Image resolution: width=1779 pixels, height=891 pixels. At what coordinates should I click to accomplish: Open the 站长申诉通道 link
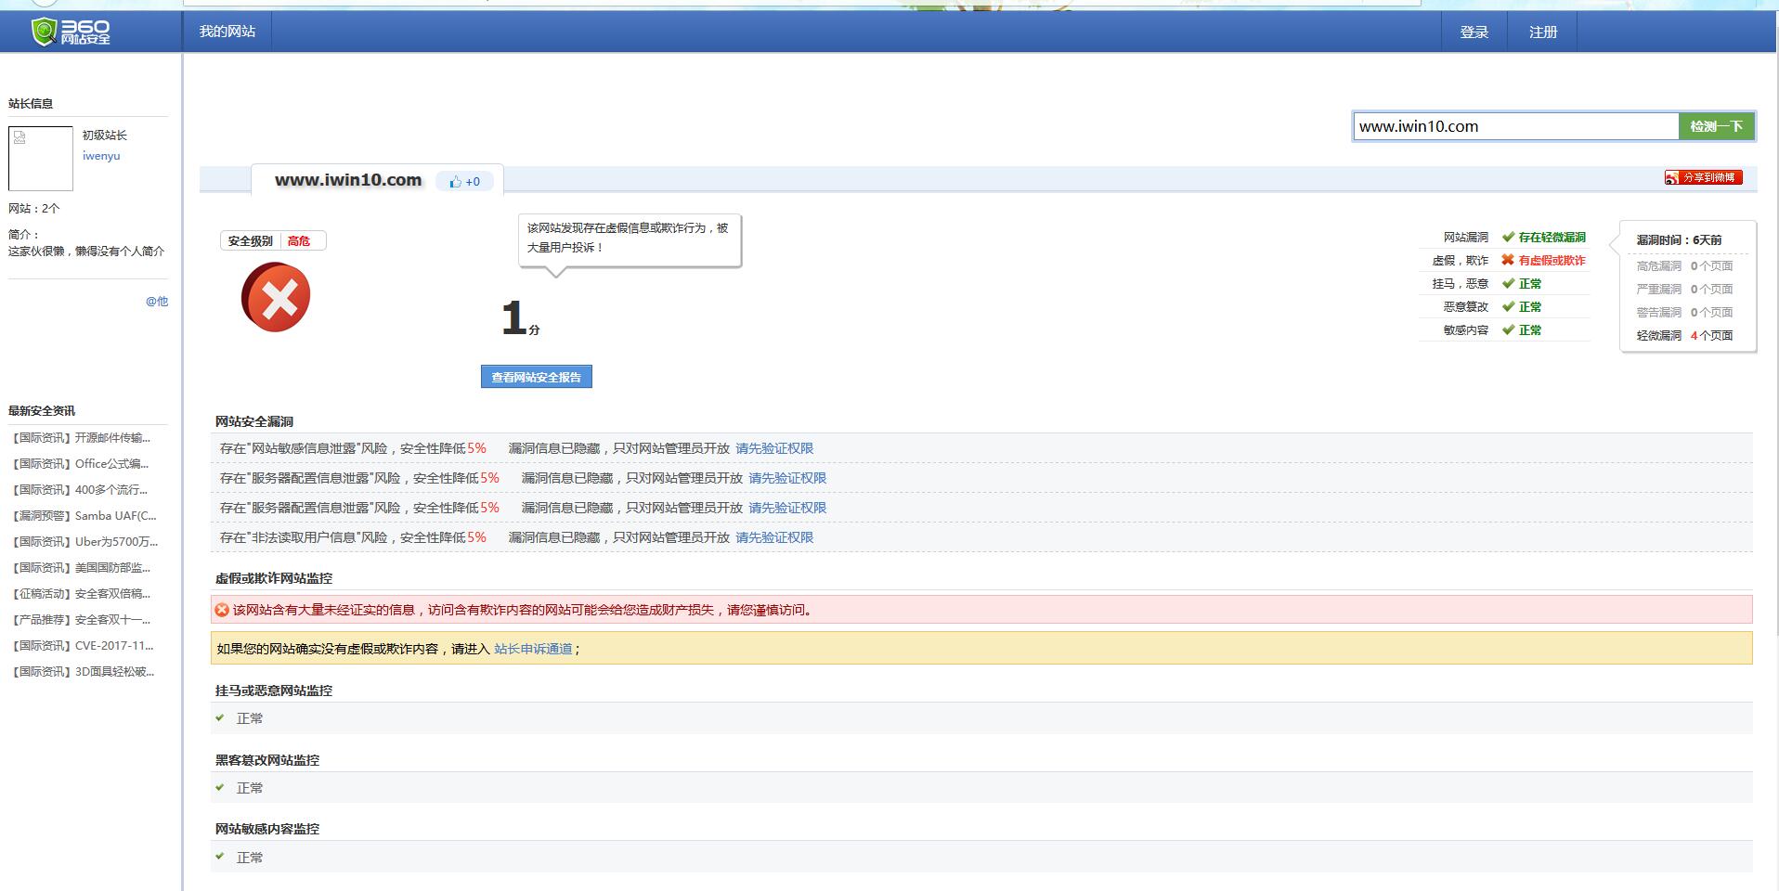[x=533, y=649]
